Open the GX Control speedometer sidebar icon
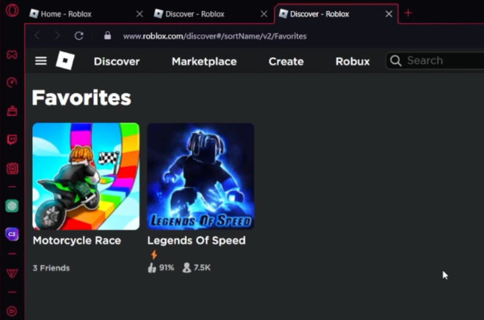Image resolution: width=484 pixels, height=320 pixels. coord(12,82)
